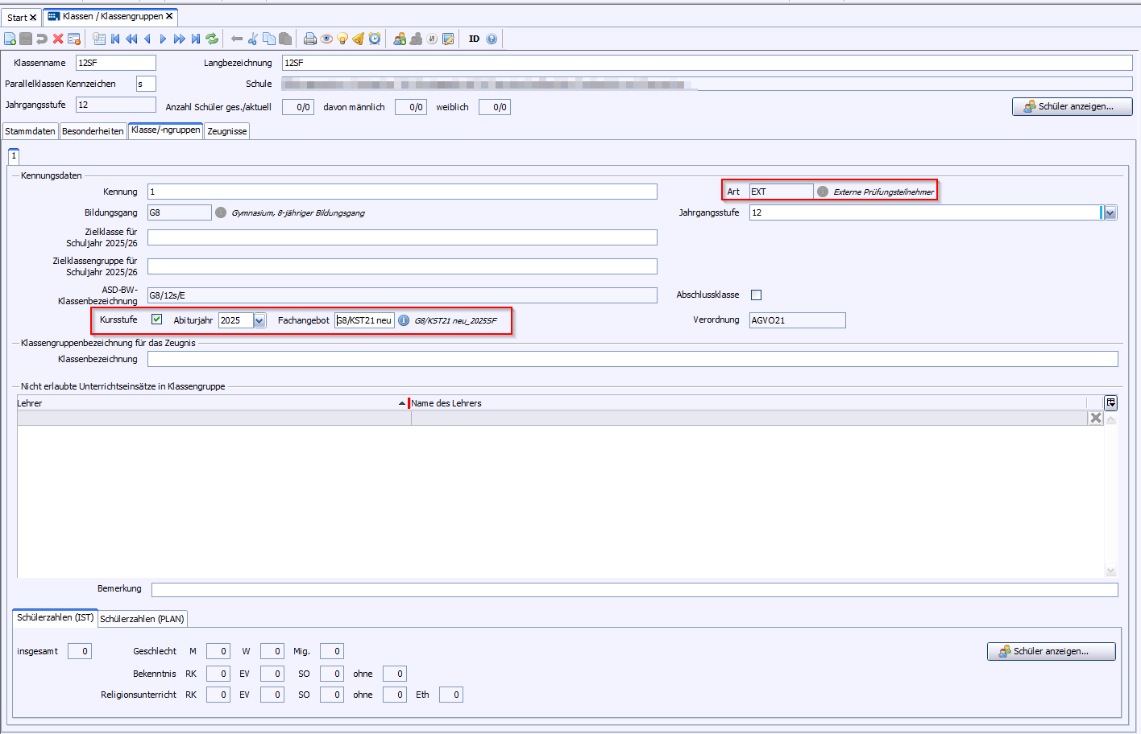This screenshot has width=1141, height=734.
Task: Click the top Schüler anzeigen button
Action: click(x=1071, y=106)
